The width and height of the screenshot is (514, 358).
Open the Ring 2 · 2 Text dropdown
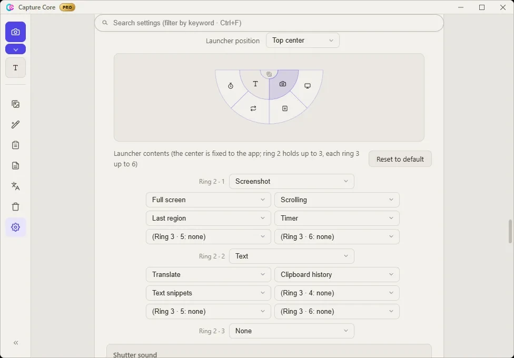pyautogui.click(x=291, y=256)
